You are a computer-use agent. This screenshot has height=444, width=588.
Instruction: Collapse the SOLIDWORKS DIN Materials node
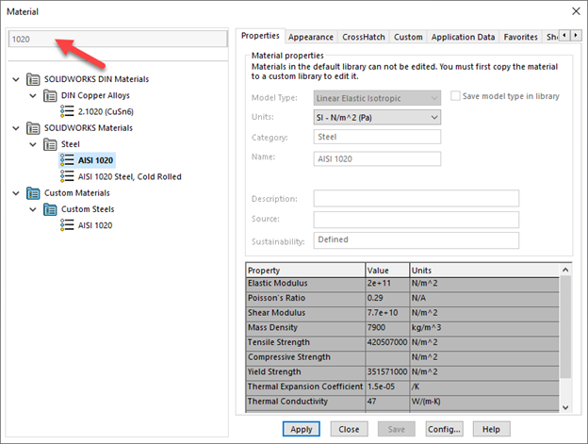click(16, 79)
